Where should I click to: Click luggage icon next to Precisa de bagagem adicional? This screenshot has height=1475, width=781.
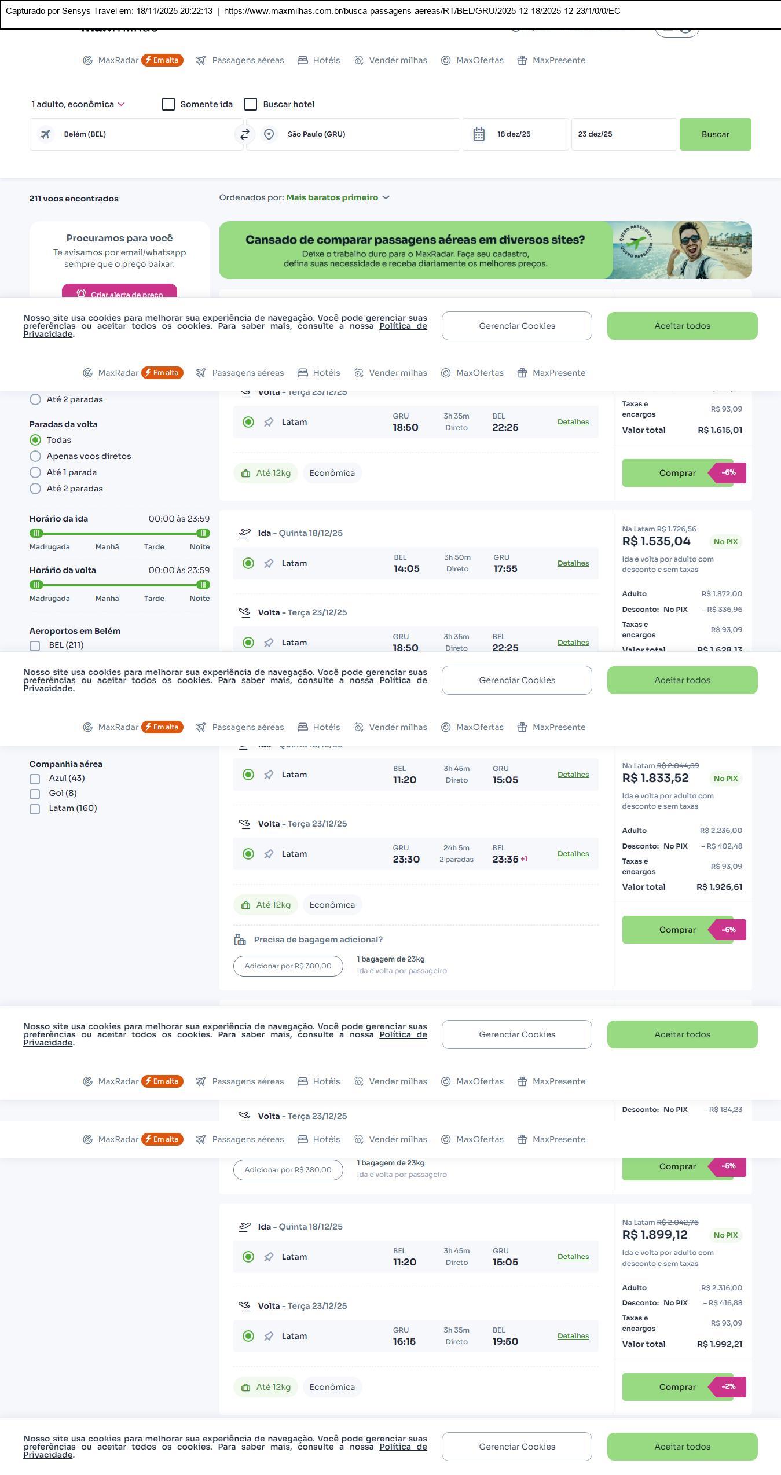tap(240, 940)
